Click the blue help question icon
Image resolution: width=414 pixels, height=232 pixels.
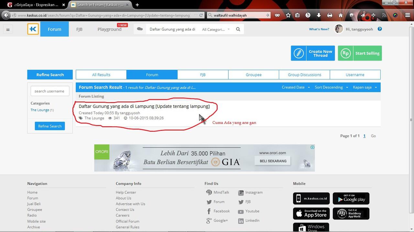[x=380, y=29]
